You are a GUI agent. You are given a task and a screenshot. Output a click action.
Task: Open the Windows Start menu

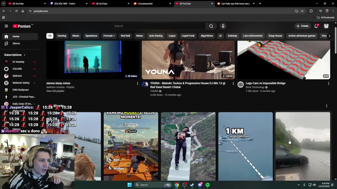point(130,185)
